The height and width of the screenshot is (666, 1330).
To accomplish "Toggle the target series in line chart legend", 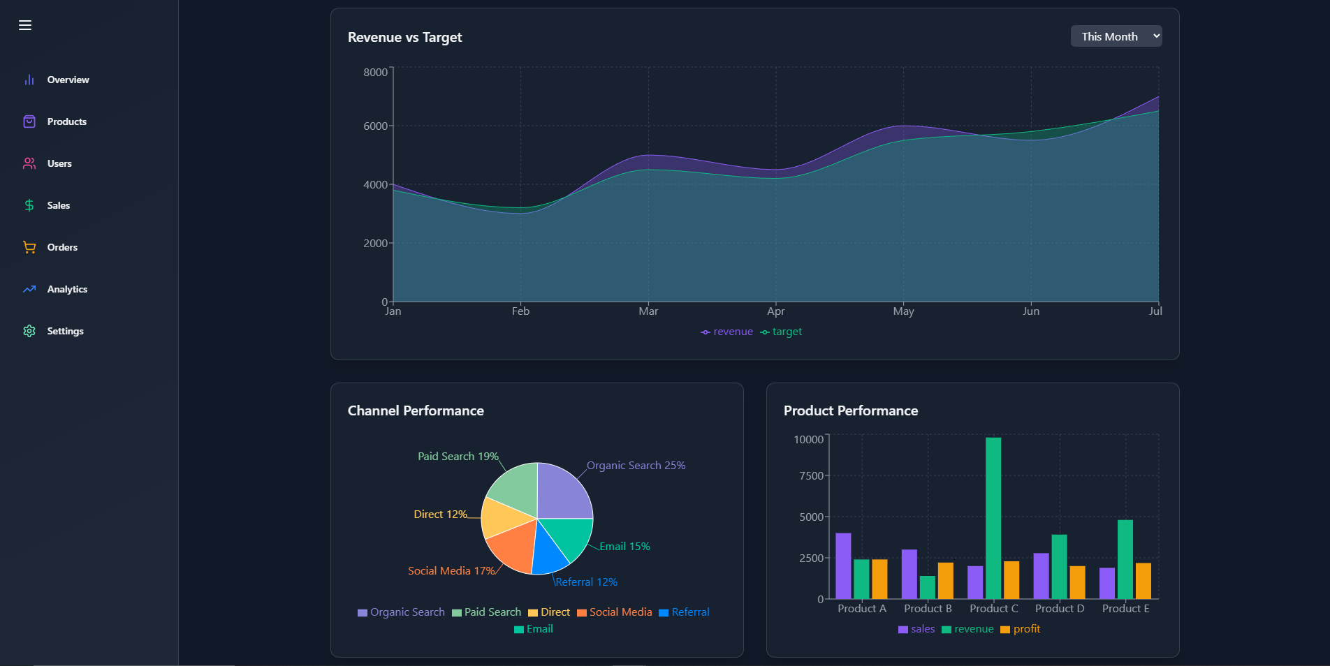I will click(781, 332).
